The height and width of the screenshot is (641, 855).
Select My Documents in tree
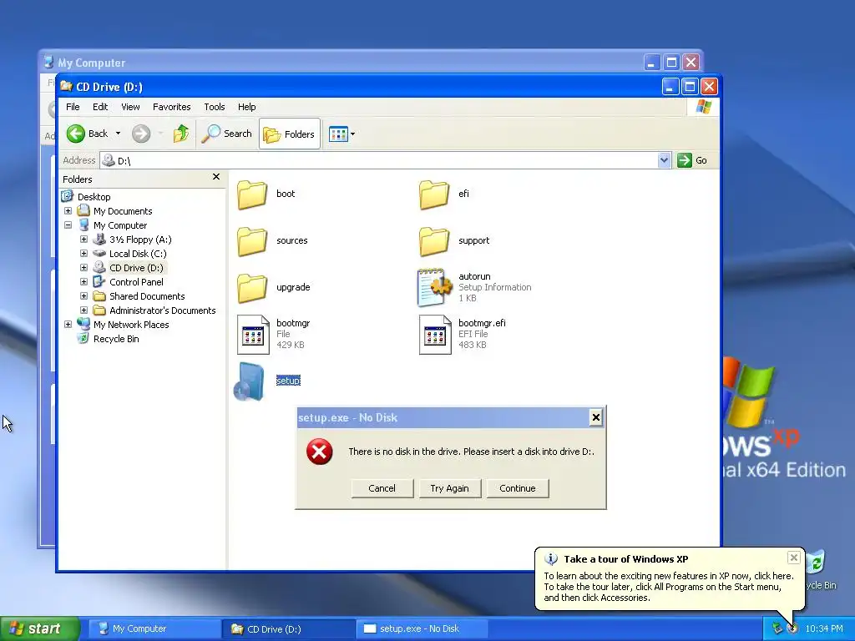[123, 211]
